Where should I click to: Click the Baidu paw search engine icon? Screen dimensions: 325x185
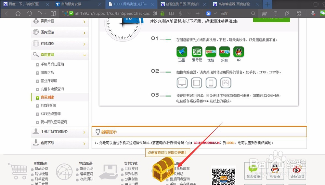(208, 13)
